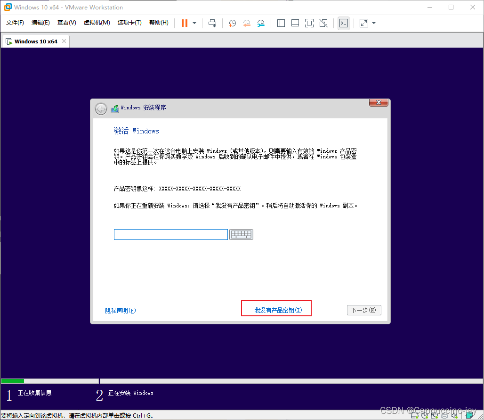Viewport: 484px width, 420px height.
Task: Open the 查看(V) menu
Action: [x=67, y=23]
